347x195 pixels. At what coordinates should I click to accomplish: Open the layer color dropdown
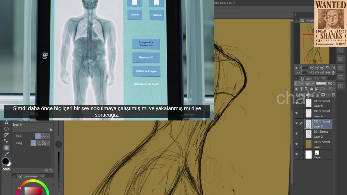[x=299, y=83]
